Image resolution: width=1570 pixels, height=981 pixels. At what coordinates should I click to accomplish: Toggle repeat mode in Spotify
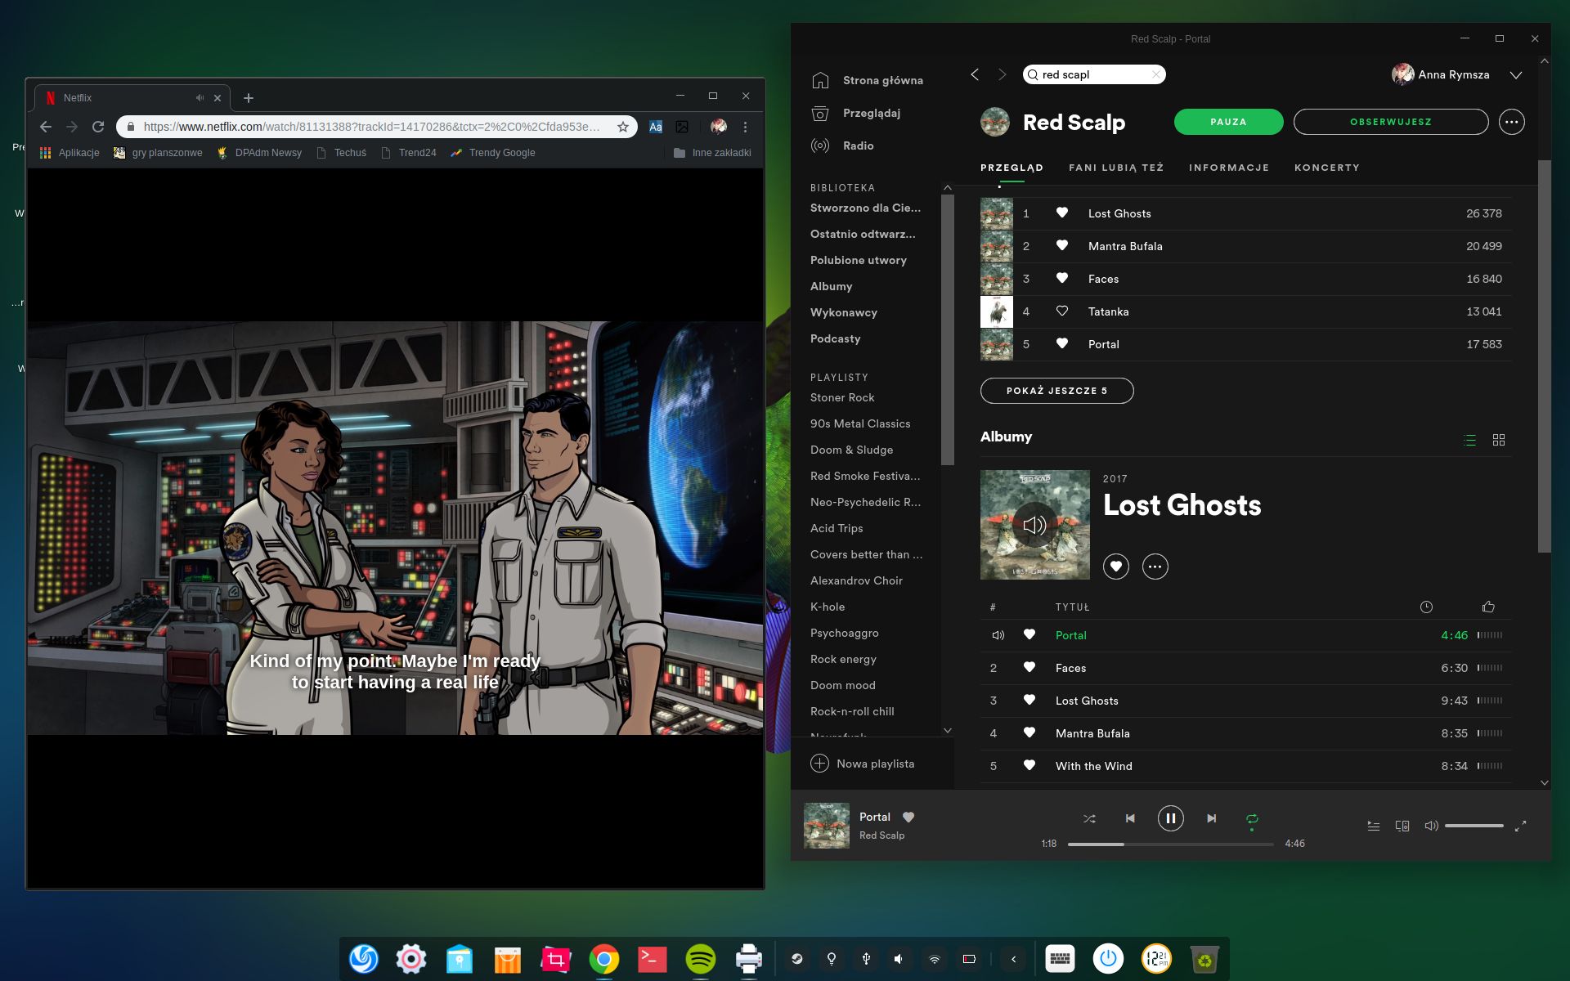[x=1252, y=818]
